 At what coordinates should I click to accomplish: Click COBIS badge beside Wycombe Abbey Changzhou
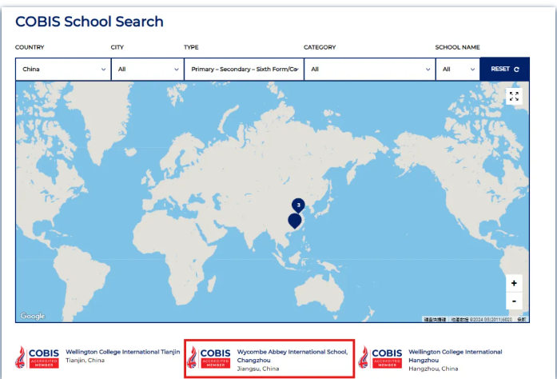(209, 357)
